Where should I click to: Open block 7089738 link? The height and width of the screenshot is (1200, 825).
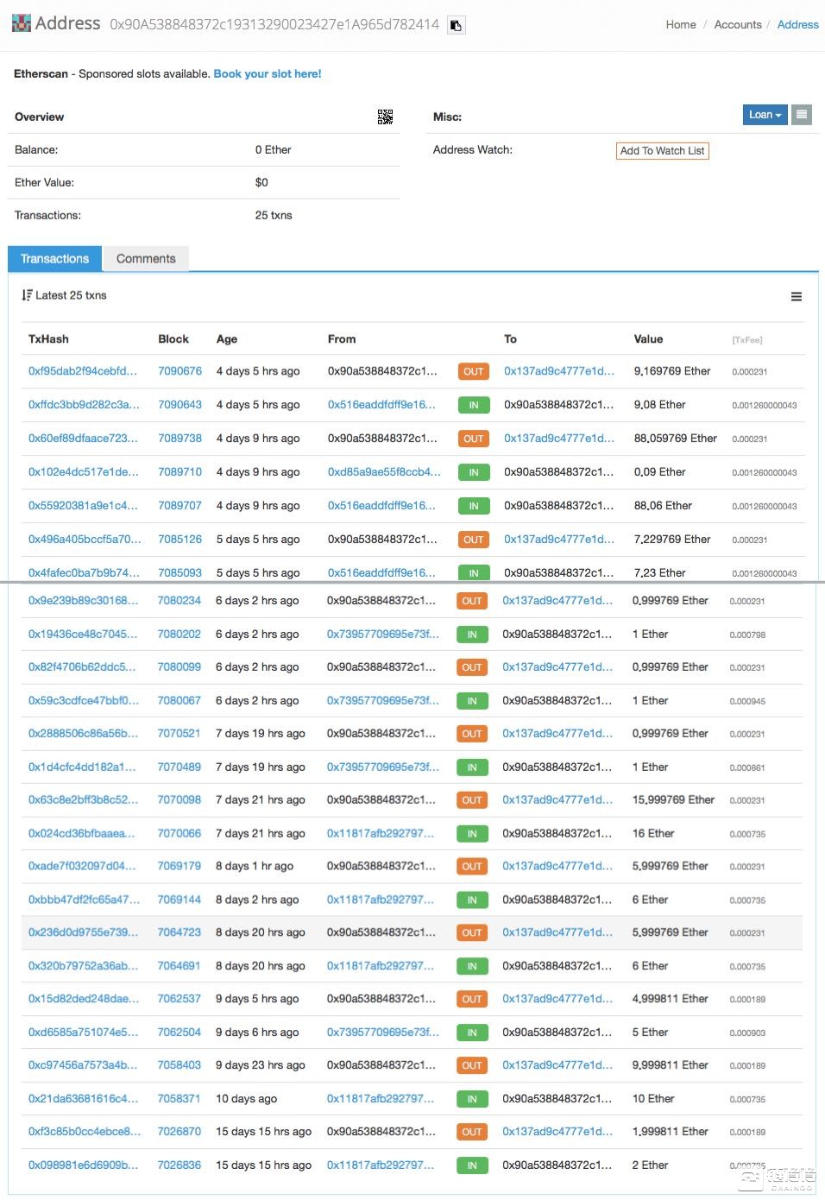(179, 439)
